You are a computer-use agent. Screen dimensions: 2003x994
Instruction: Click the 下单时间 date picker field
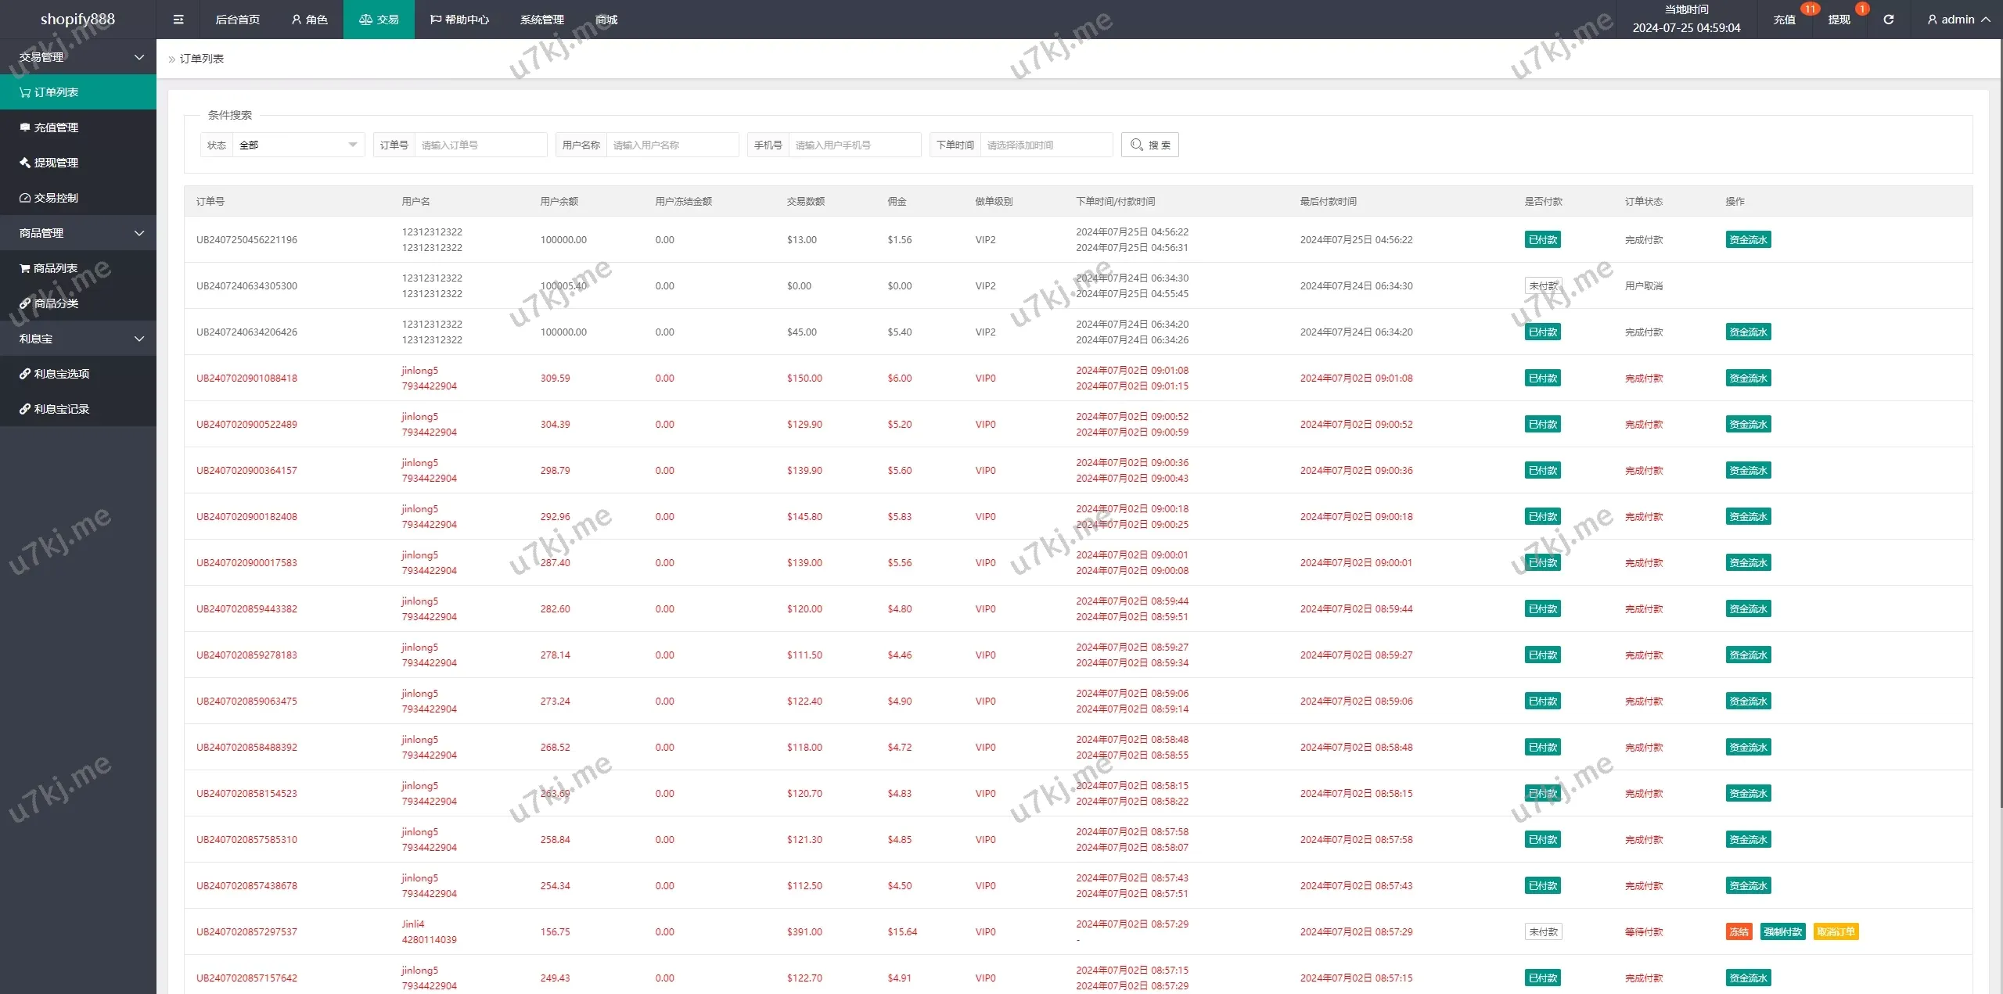(1045, 145)
